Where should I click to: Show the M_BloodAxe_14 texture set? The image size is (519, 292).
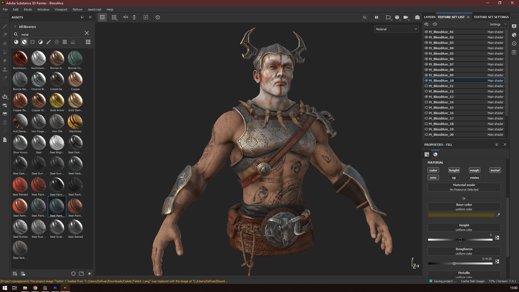pyautogui.click(x=426, y=102)
